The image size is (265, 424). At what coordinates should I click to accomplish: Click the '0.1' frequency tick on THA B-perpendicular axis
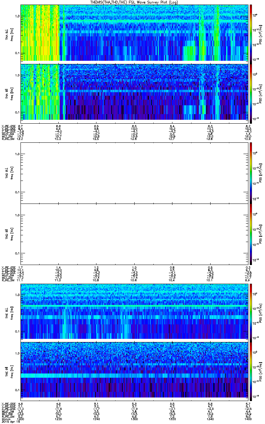(17, 53)
